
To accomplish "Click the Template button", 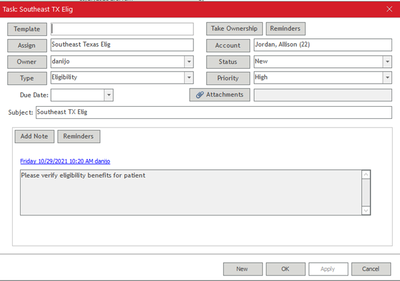I will [27, 29].
